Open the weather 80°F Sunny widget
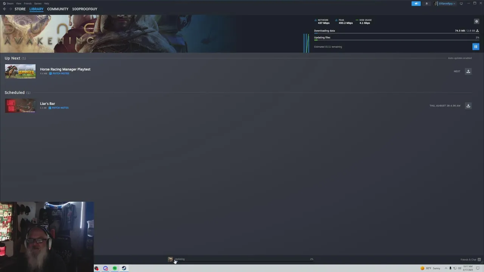The width and height of the screenshot is (484, 272). pyautogui.click(x=430, y=268)
